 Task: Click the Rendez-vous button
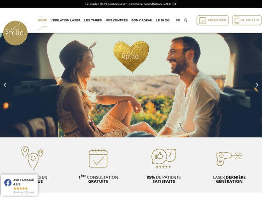tap(212, 20)
